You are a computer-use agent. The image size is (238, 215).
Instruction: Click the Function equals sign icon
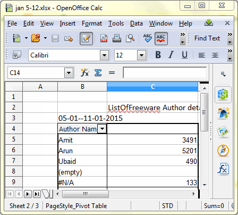(112, 72)
